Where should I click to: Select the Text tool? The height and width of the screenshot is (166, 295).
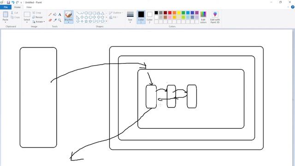(59, 14)
